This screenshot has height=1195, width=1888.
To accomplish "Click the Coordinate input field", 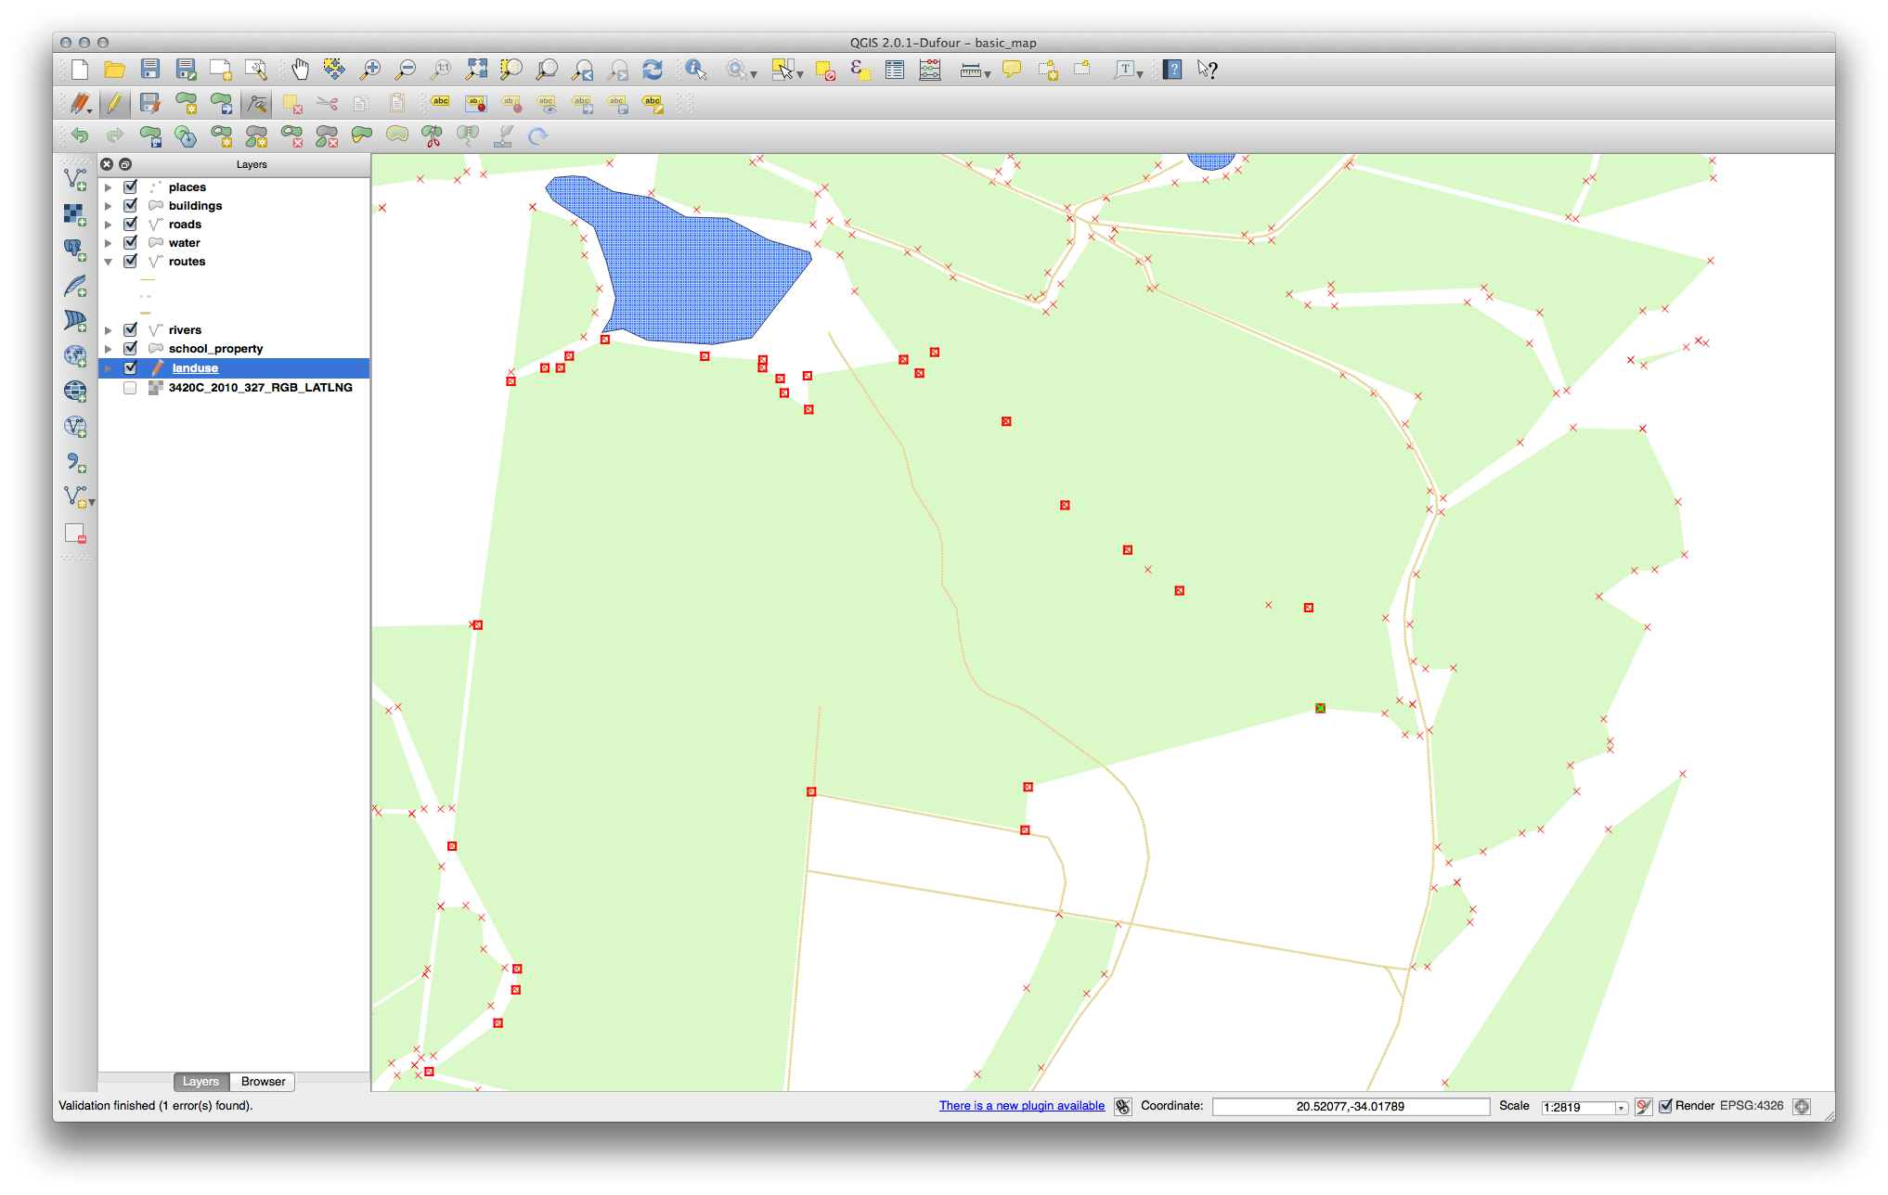I will click(1350, 1107).
